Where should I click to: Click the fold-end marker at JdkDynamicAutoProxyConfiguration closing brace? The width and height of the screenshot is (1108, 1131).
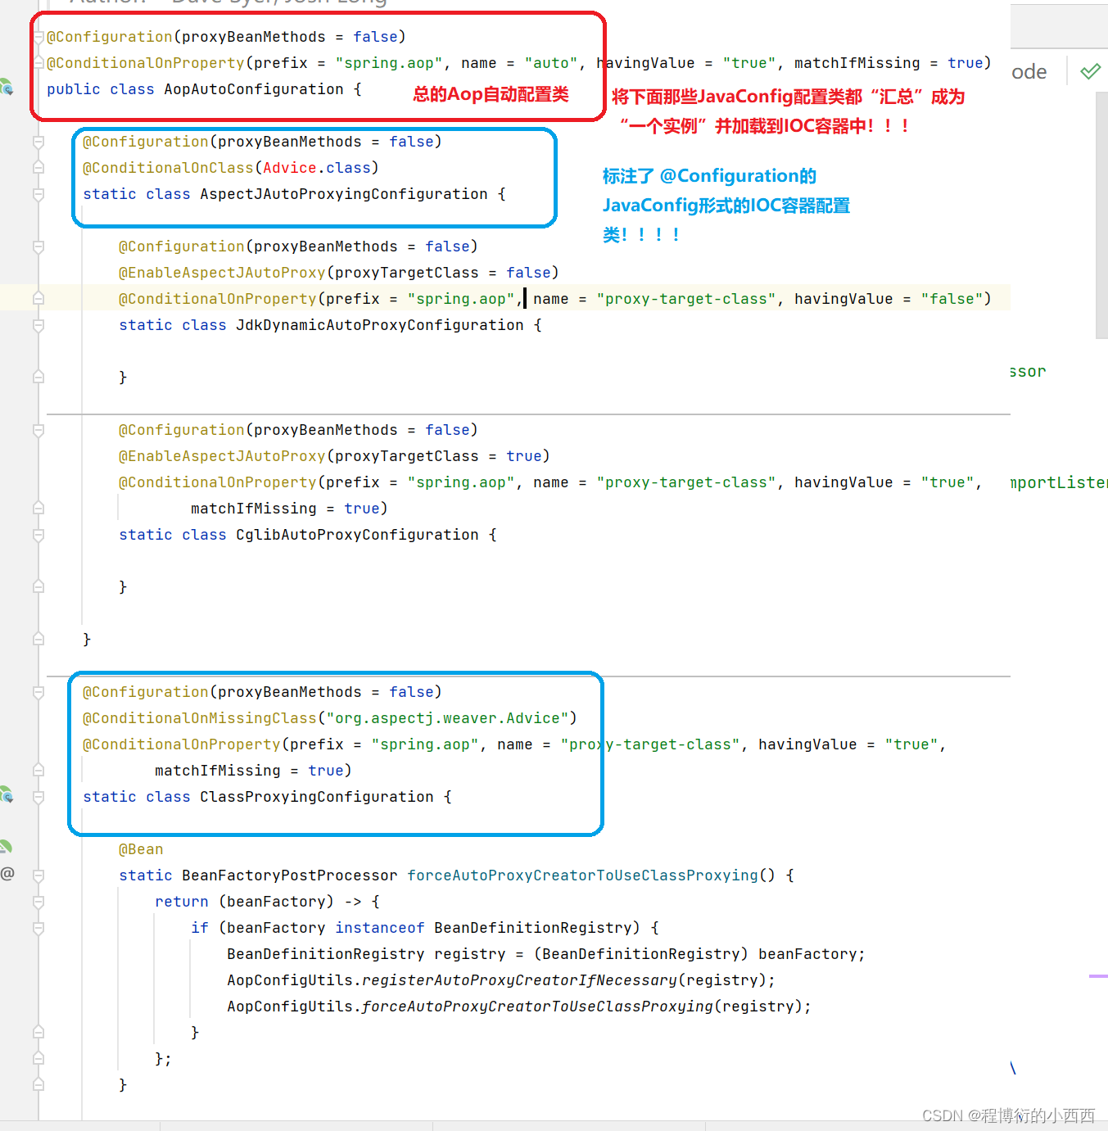pyautogui.click(x=38, y=378)
